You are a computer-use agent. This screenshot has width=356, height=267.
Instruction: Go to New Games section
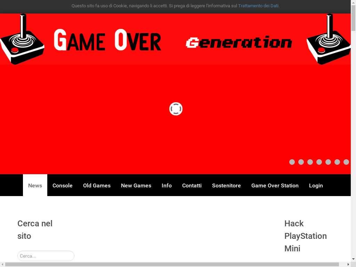[x=136, y=185]
